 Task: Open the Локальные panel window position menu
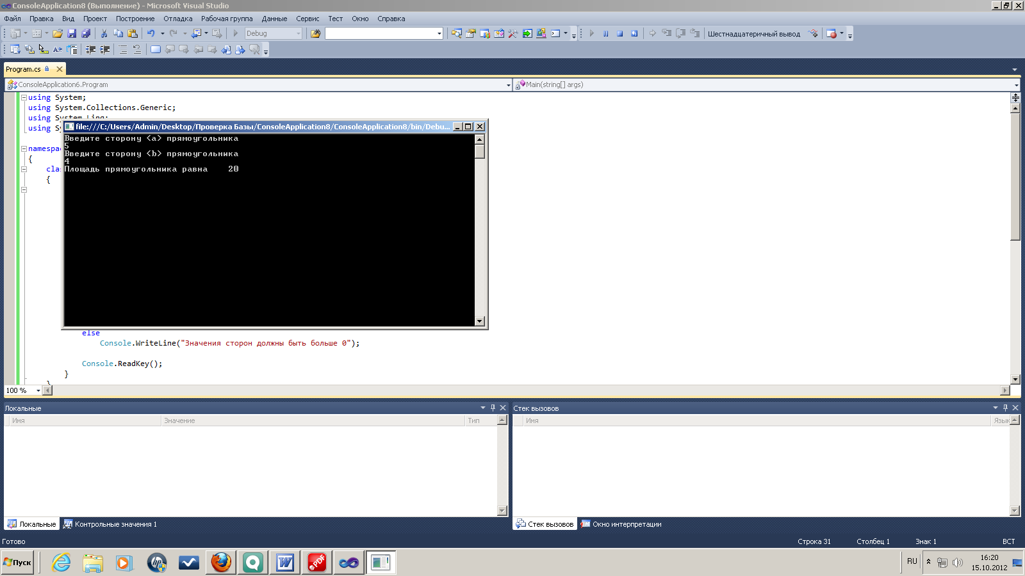pos(483,408)
